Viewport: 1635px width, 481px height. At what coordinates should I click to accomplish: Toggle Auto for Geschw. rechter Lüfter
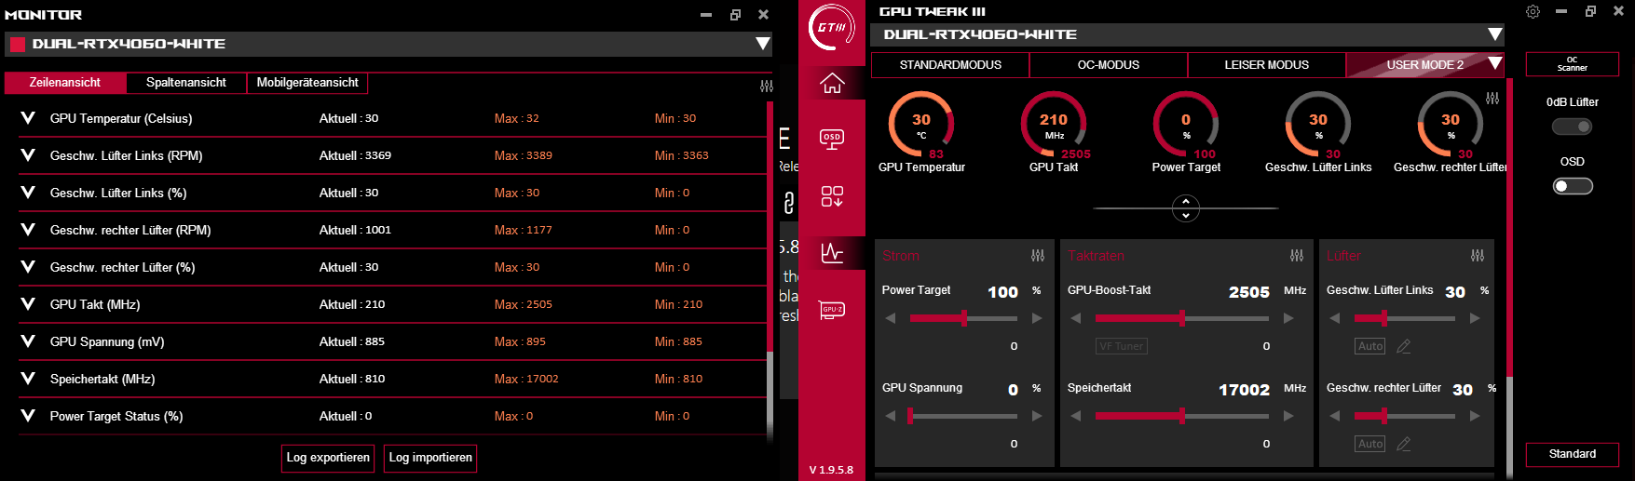click(x=1370, y=444)
